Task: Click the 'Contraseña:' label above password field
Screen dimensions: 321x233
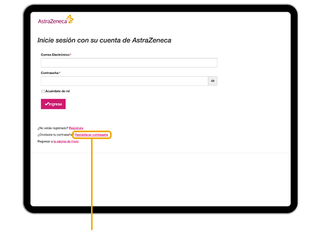Action: [51, 73]
